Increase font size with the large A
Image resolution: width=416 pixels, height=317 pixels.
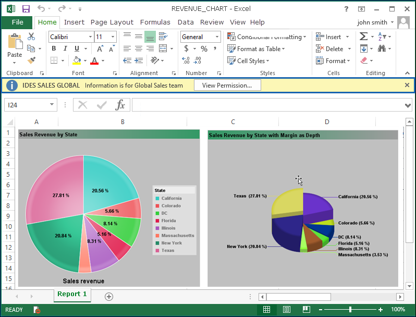[100, 49]
